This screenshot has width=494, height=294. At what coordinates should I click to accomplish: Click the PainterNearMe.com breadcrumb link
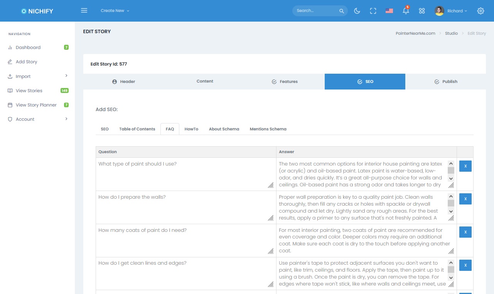[x=416, y=33]
